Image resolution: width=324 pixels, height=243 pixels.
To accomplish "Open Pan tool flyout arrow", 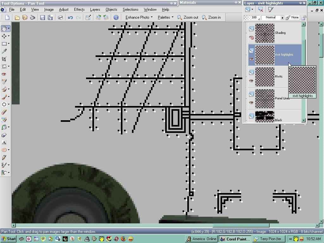I will coord(9,28).
